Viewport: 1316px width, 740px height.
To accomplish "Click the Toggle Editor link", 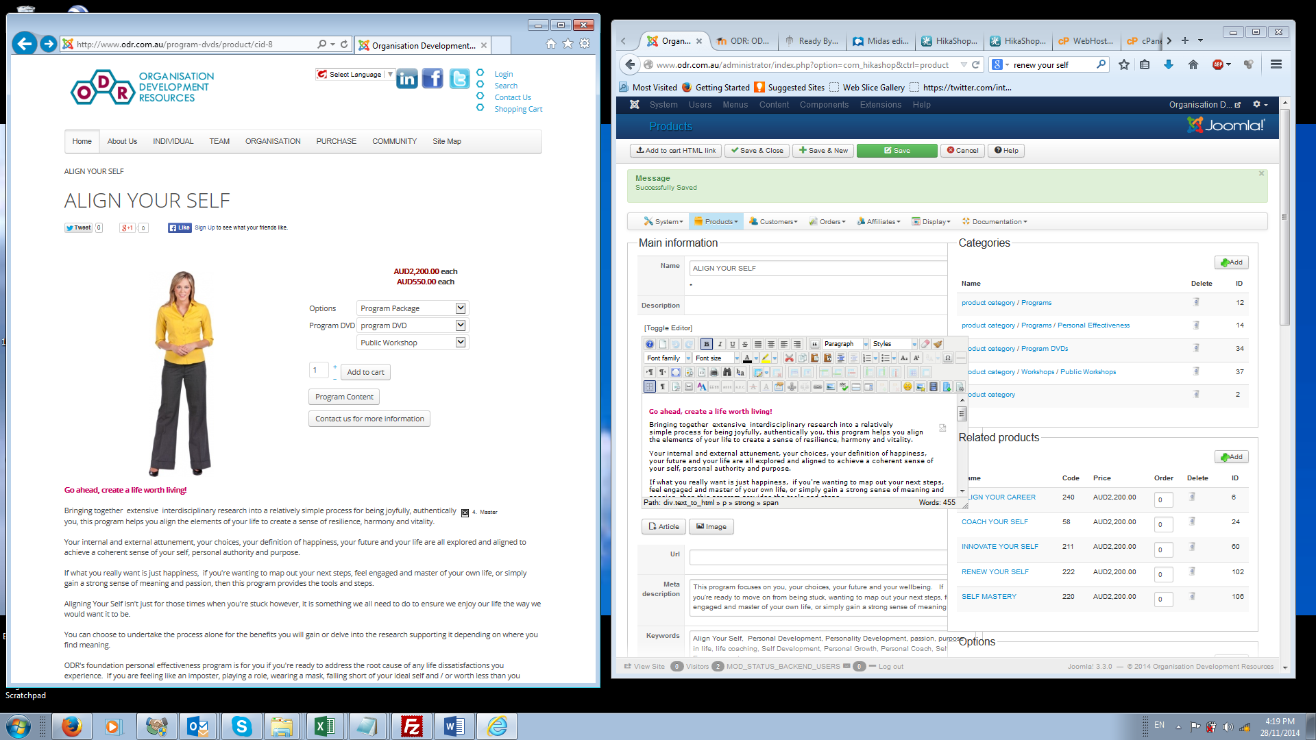I will (668, 328).
